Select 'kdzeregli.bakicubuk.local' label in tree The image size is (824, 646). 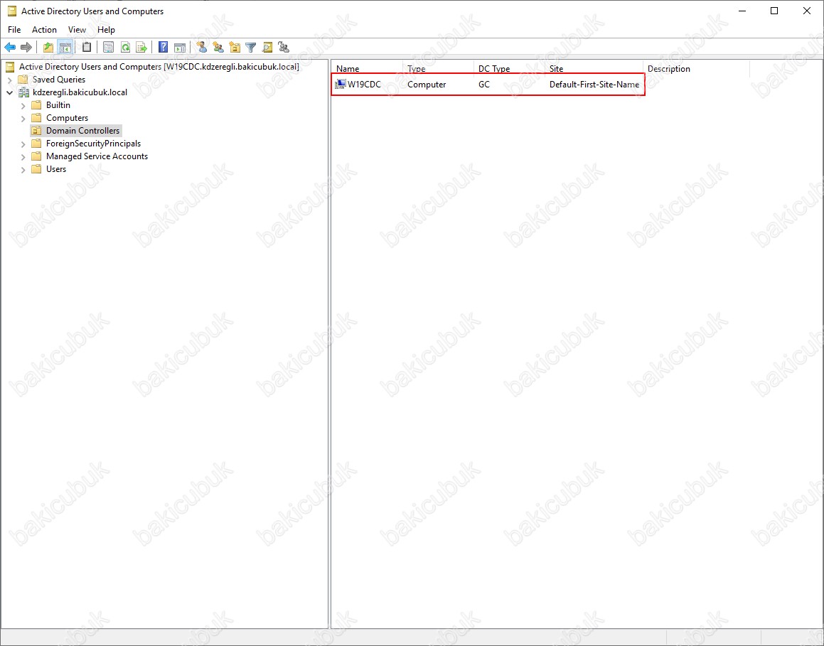pyautogui.click(x=80, y=92)
